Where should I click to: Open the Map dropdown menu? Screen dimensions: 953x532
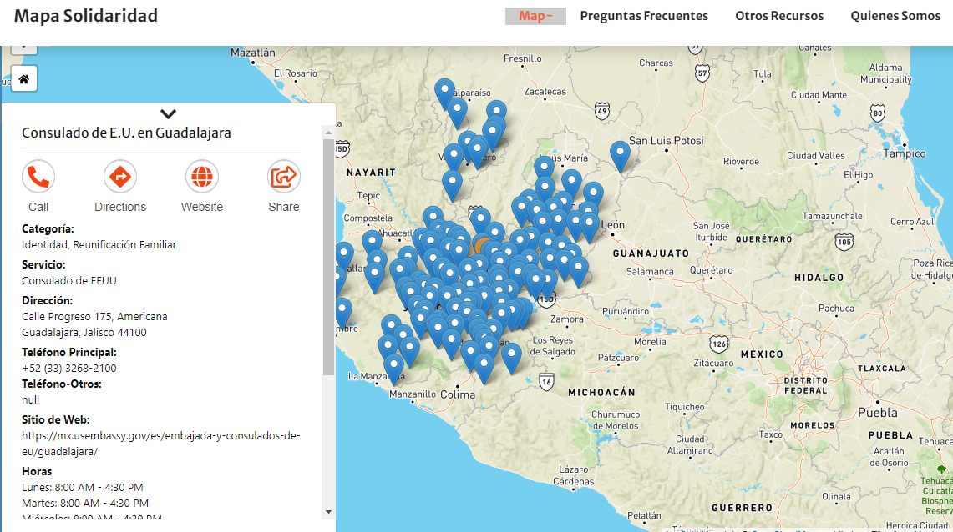[x=535, y=16]
